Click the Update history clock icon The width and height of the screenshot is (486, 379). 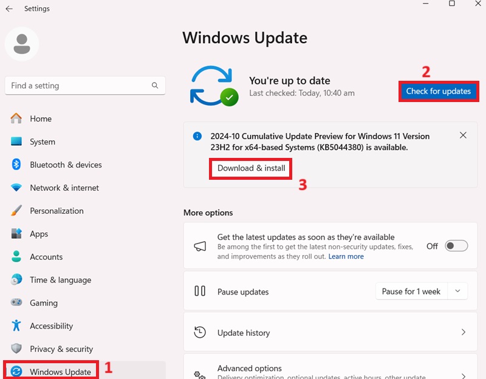200,332
